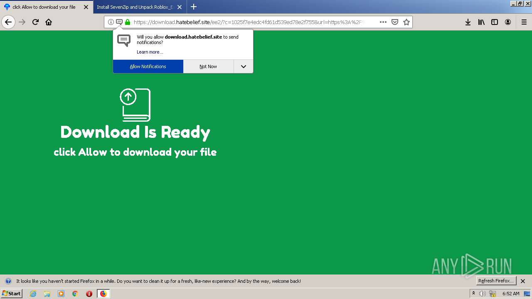Image resolution: width=532 pixels, height=299 pixels.
Task: Close the Firefox window
Action: 527,3
